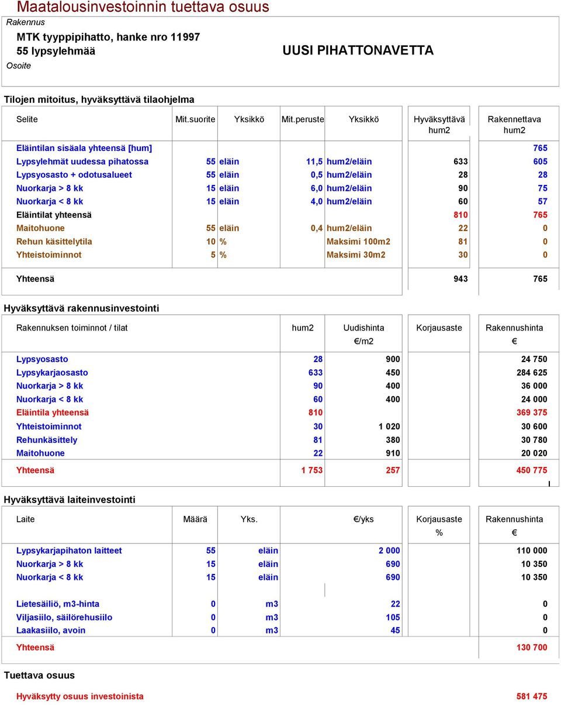Viewport: 561px width, 705px height.
Task: Click the unit price '1 020'
Action: [x=389, y=427]
